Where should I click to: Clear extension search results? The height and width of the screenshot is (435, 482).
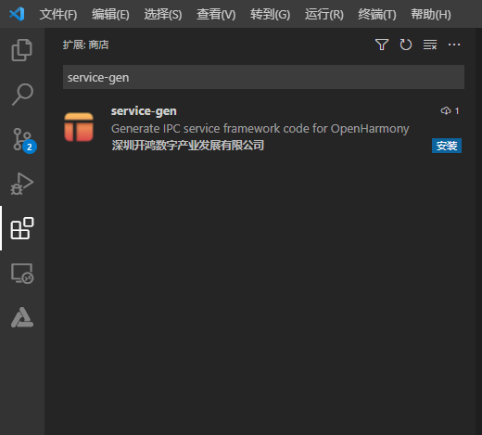(x=430, y=45)
